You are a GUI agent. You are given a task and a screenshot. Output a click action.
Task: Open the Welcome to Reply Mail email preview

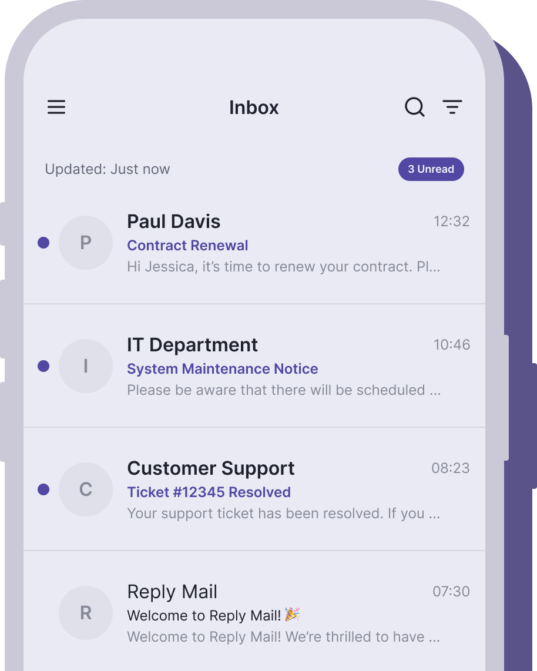coord(283,637)
